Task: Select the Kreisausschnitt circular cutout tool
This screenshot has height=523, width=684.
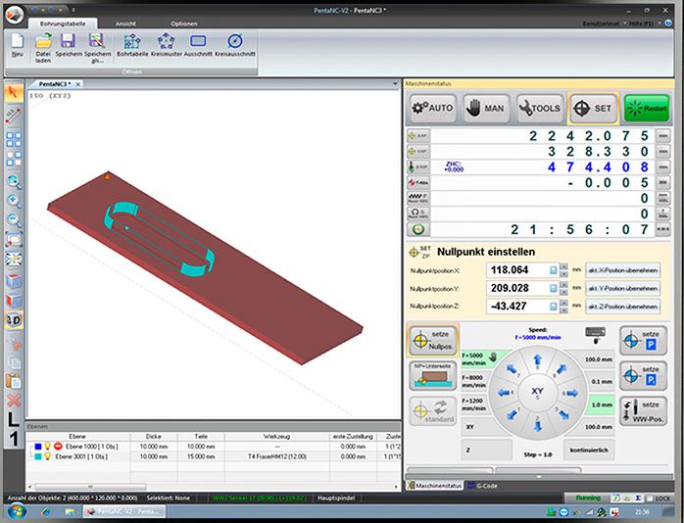Action: pyautogui.click(x=234, y=45)
